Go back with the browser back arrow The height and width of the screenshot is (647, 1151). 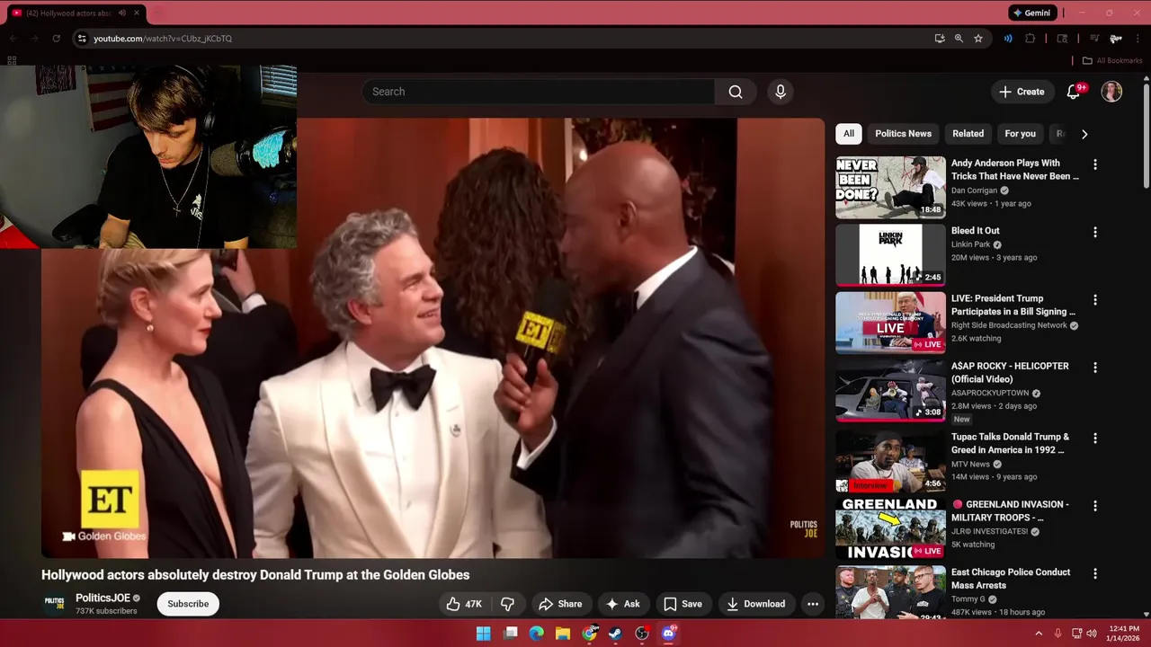(x=13, y=39)
